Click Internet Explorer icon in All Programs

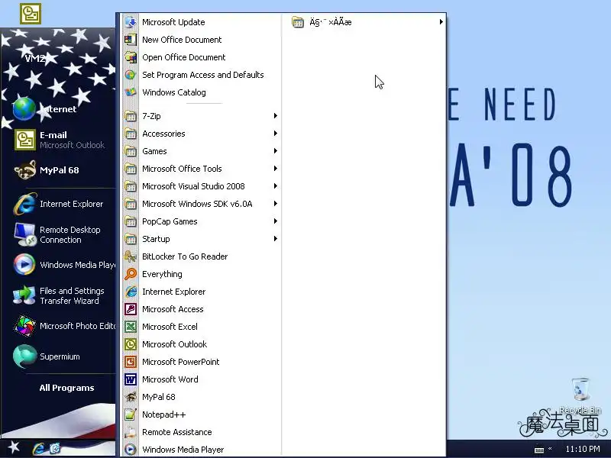point(131,292)
